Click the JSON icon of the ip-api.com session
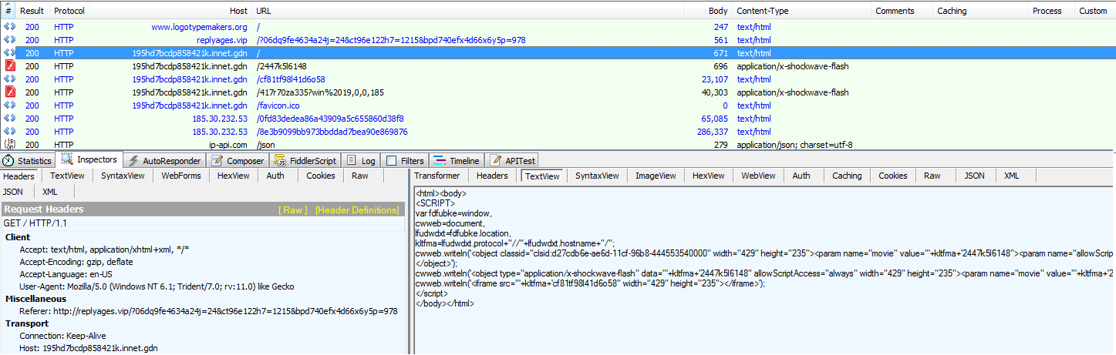1116x355 pixels. 9,144
